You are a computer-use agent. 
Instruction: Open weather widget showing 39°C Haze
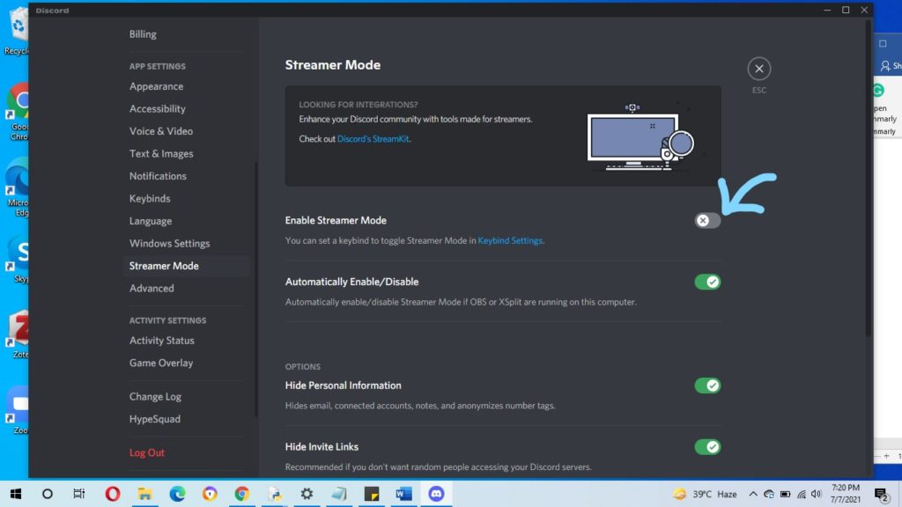(x=706, y=495)
